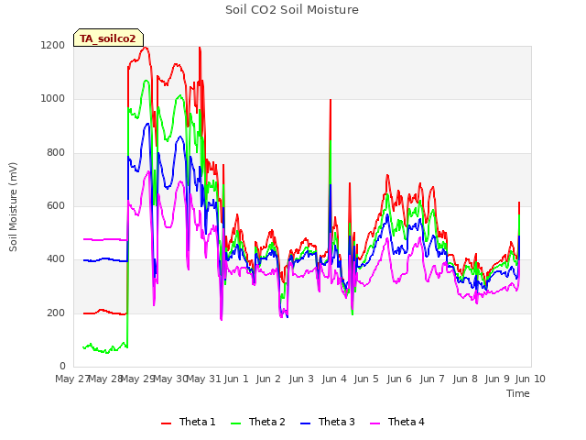Click the 200 y-axis tick label
This screenshot has height=440, width=586.
coord(56,313)
